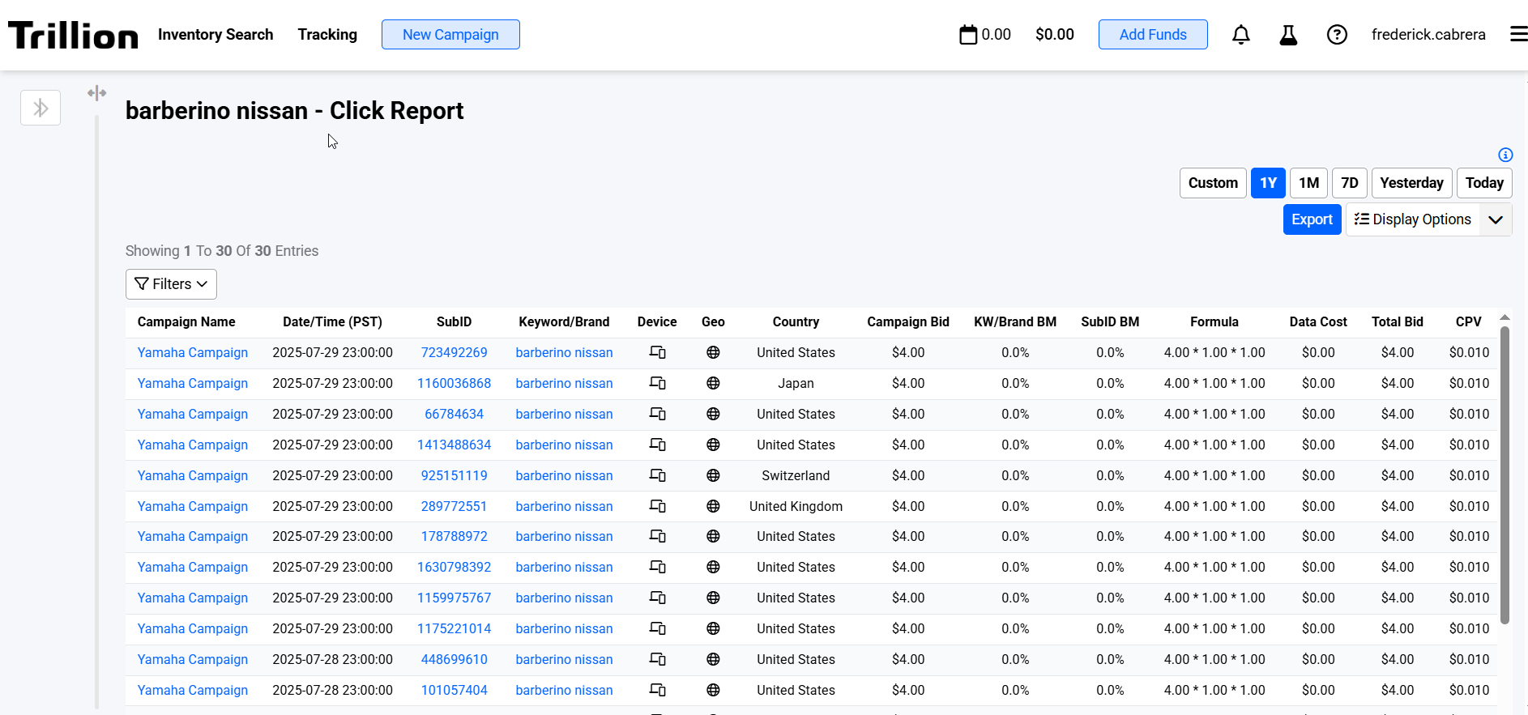Select the Yesterday date range
Viewport: 1528px width, 715px height.
(1411, 183)
